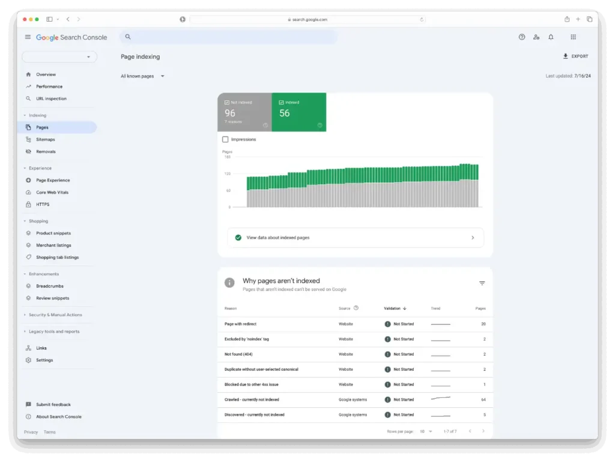Image resolution: width=615 pixels, height=462 pixels.
Task: Click the browser share icon
Action: coord(567,19)
